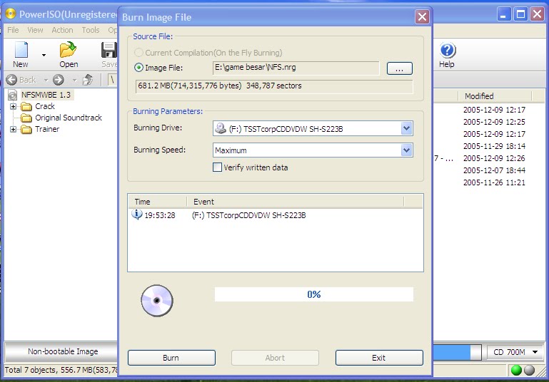Click the Back navigation arrow icon
549x382 pixels.
[x=11, y=80]
